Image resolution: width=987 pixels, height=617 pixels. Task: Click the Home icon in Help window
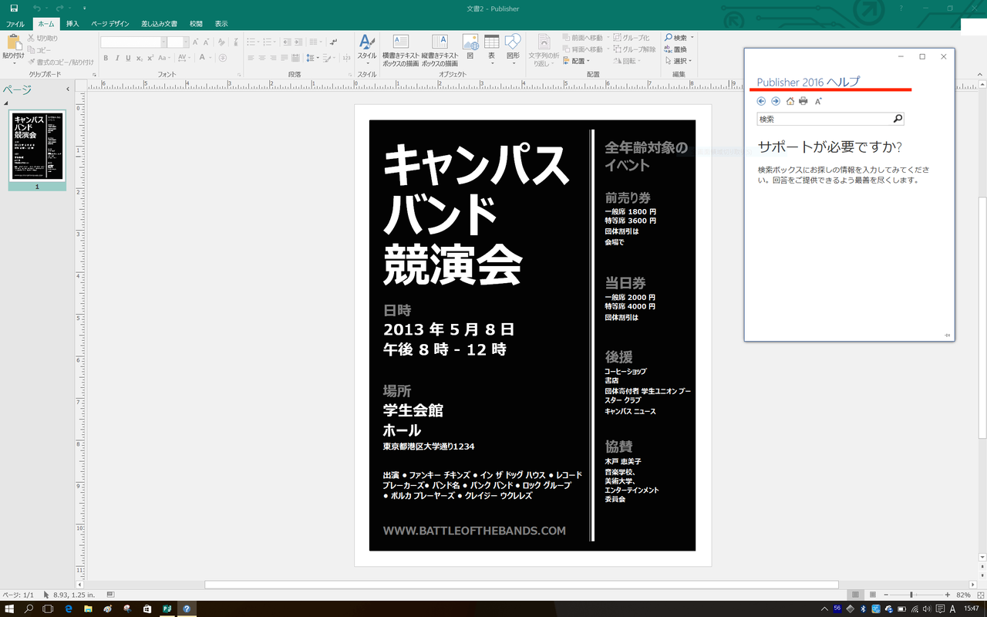[x=790, y=101]
